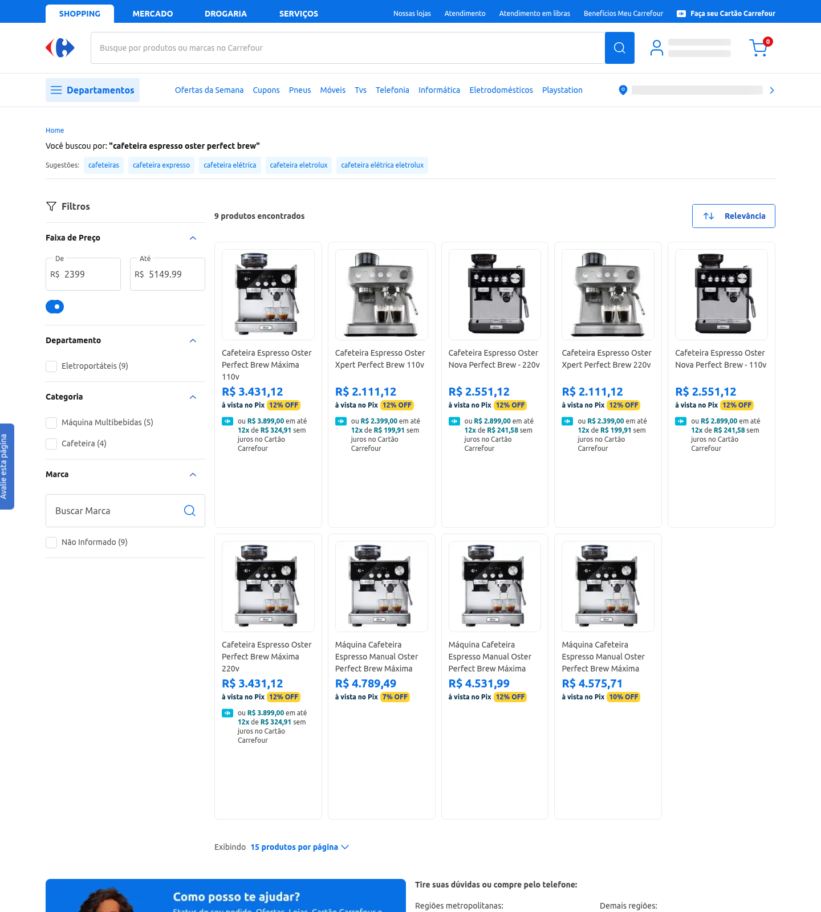Click the location pin icon
The height and width of the screenshot is (912, 821).
[x=623, y=90]
